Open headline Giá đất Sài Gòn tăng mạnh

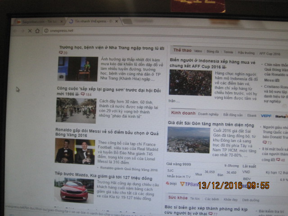click(211, 124)
